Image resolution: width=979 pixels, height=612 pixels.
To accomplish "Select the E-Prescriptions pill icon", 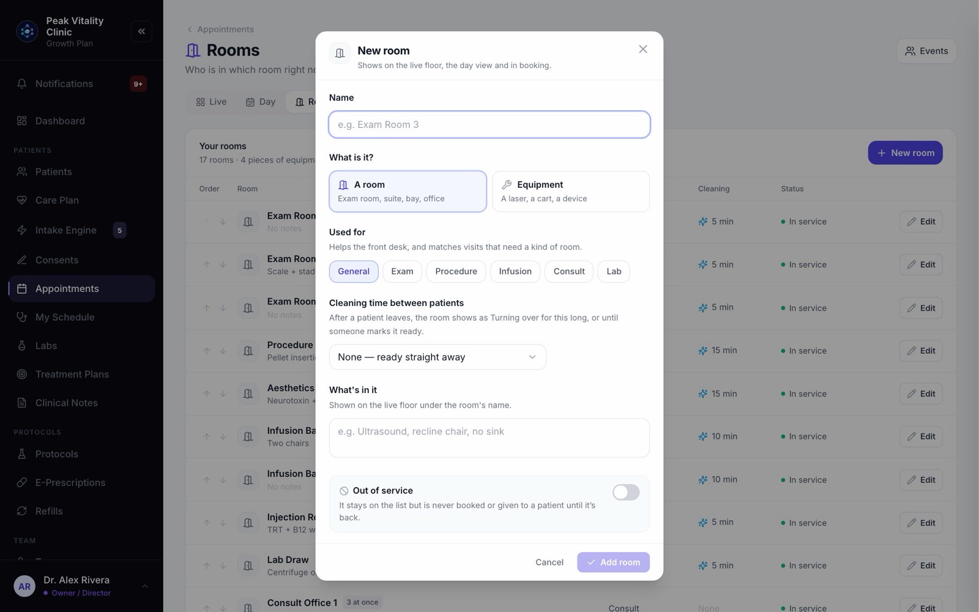I will pos(22,482).
